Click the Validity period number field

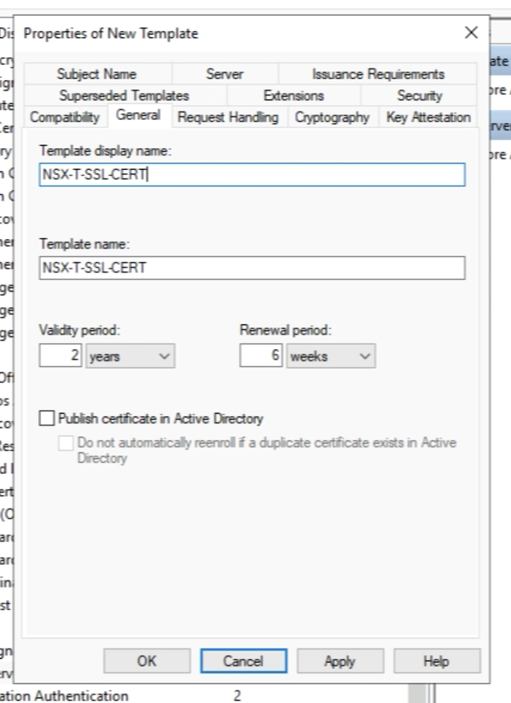(x=62, y=356)
